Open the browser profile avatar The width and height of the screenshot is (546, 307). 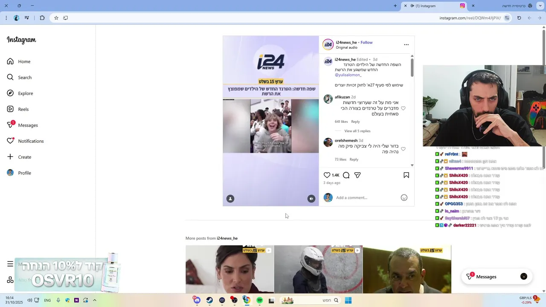pyautogui.click(x=16, y=18)
